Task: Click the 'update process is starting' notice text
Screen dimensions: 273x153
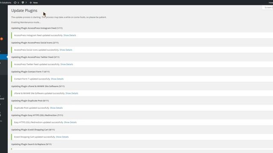Action: 59,17
